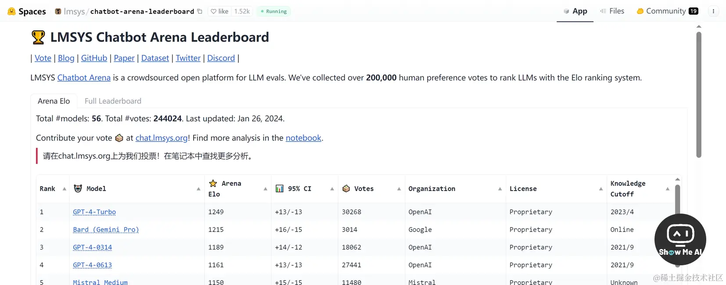Sort table by Organization column arrow
Screen dimensions: 726x285
coord(500,189)
